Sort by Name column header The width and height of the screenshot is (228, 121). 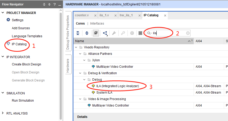(134, 41)
